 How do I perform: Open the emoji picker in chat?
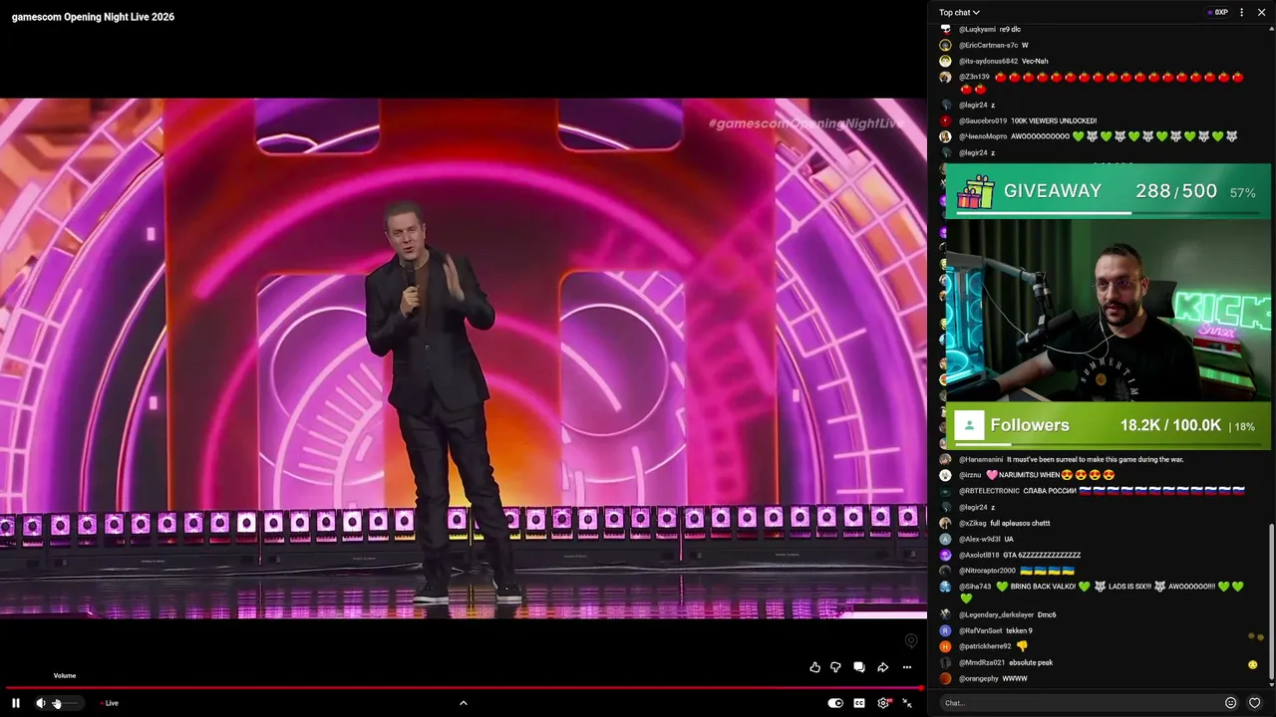[x=1231, y=703]
